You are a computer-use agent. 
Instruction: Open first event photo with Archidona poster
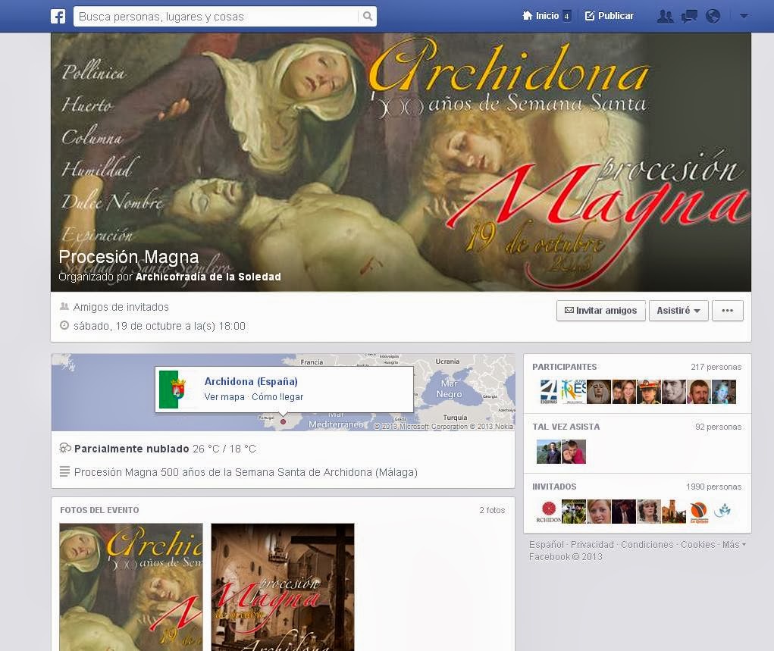pos(131,587)
